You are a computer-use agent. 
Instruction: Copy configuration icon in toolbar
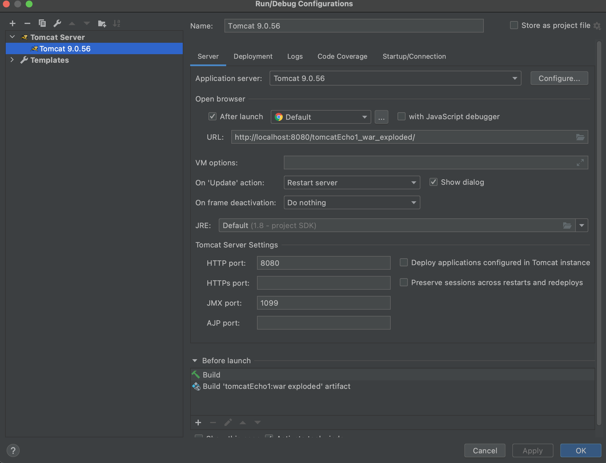[x=42, y=23]
